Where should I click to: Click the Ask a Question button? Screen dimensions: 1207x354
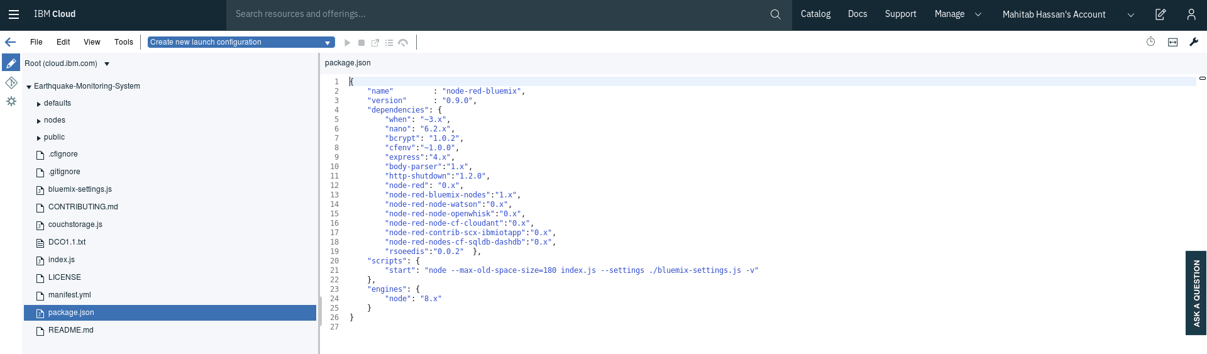(1196, 293)
